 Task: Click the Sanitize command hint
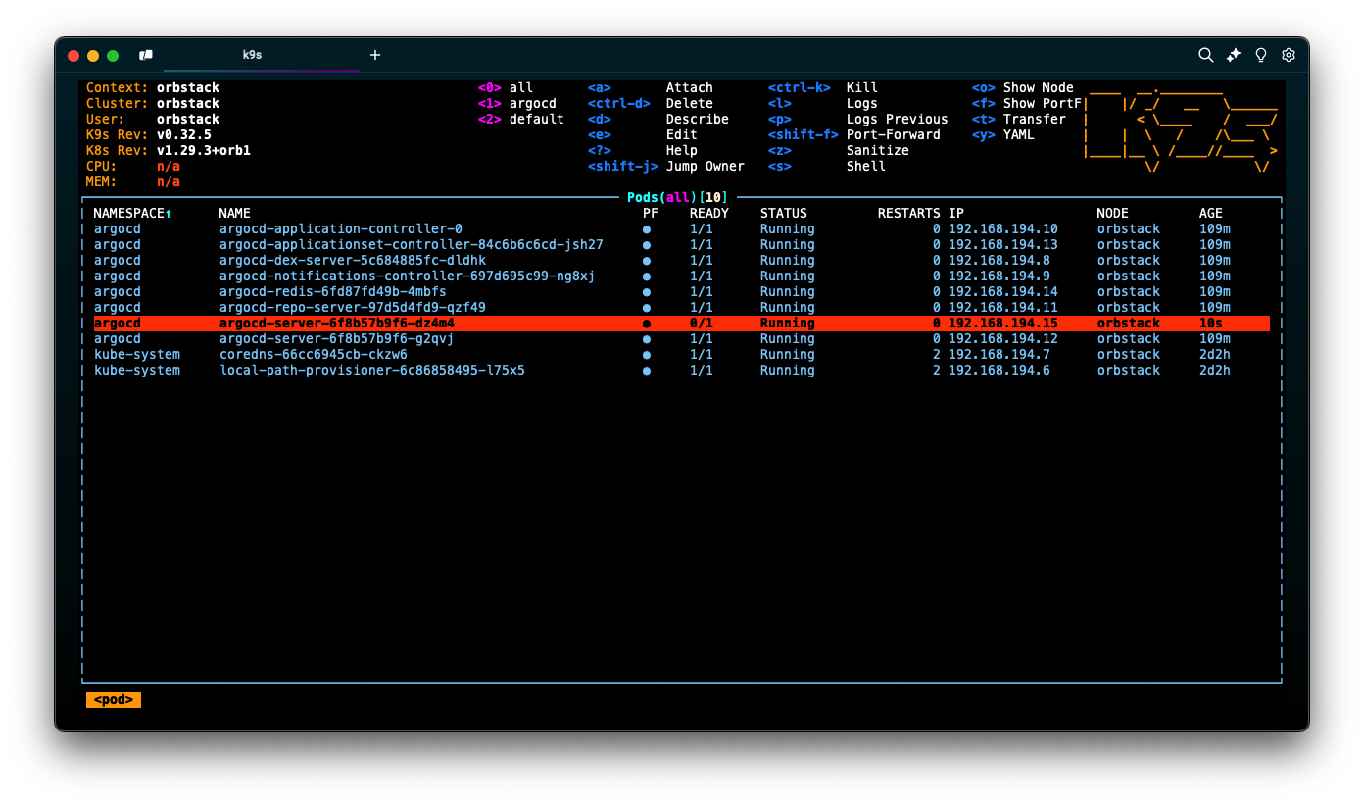(878, 151)
